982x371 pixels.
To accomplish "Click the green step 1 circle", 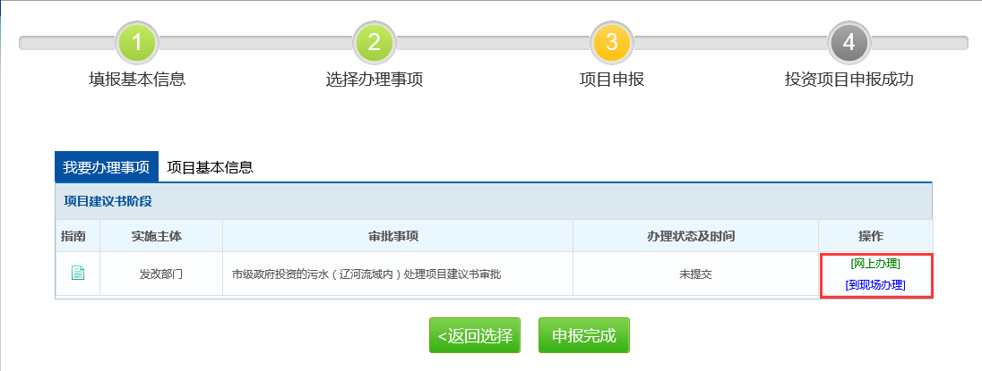I will 137,43.
